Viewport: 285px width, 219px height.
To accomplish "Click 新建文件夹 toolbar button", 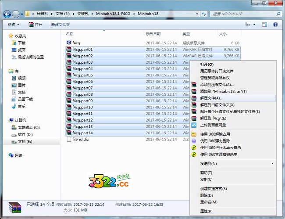I will (61, 25).
